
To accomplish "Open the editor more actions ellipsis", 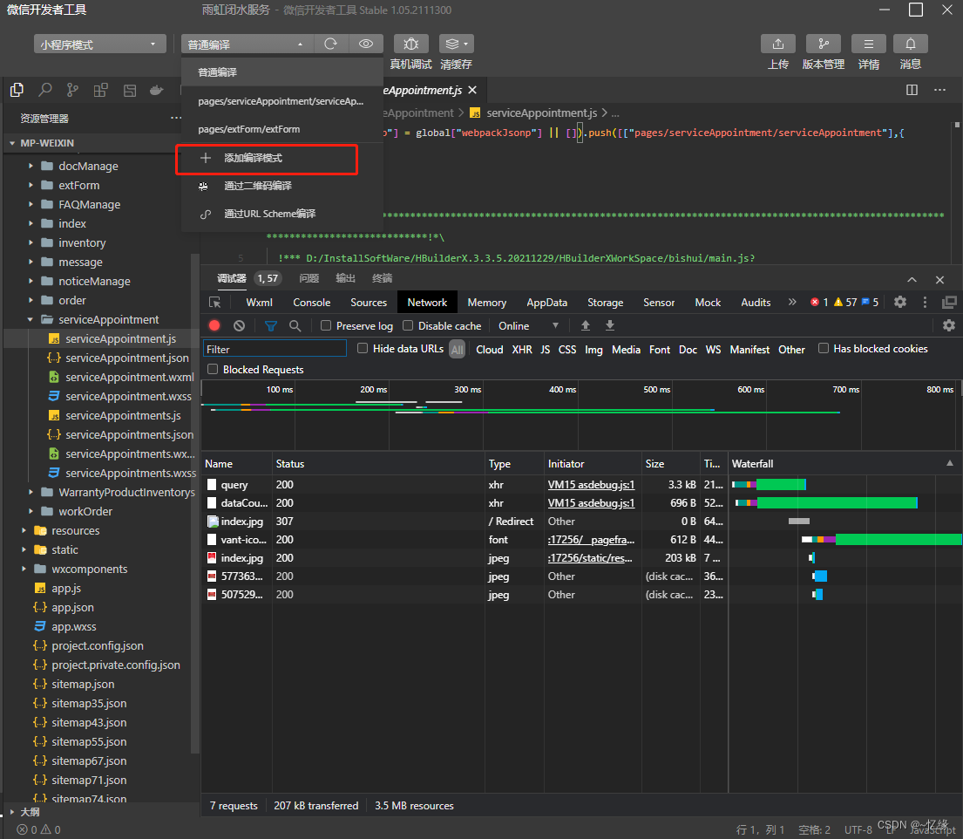I will click(x=939, y=90).
